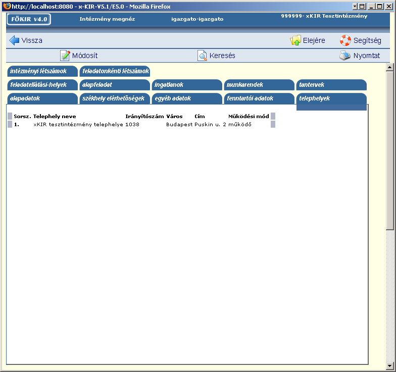Click the Sorsz. column header
The height and width of the screenshot is (372, 396).
click(x=22, y=116)
